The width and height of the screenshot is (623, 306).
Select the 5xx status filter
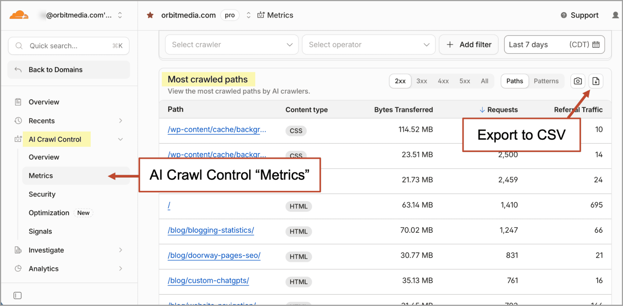465,81
